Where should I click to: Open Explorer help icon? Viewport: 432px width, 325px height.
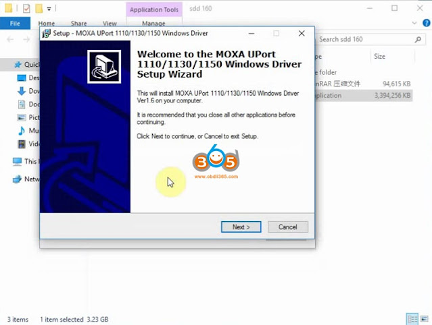[x=426, y=23]
